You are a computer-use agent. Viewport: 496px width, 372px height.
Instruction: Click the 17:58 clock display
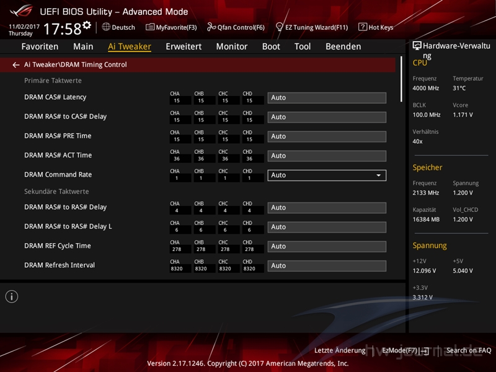tap(63, 29)
